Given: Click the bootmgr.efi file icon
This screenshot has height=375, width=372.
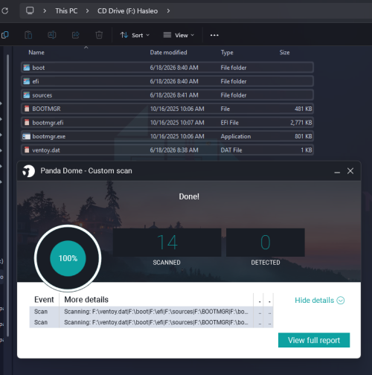Looking at the screenshot, I should (x=27, y=123).
